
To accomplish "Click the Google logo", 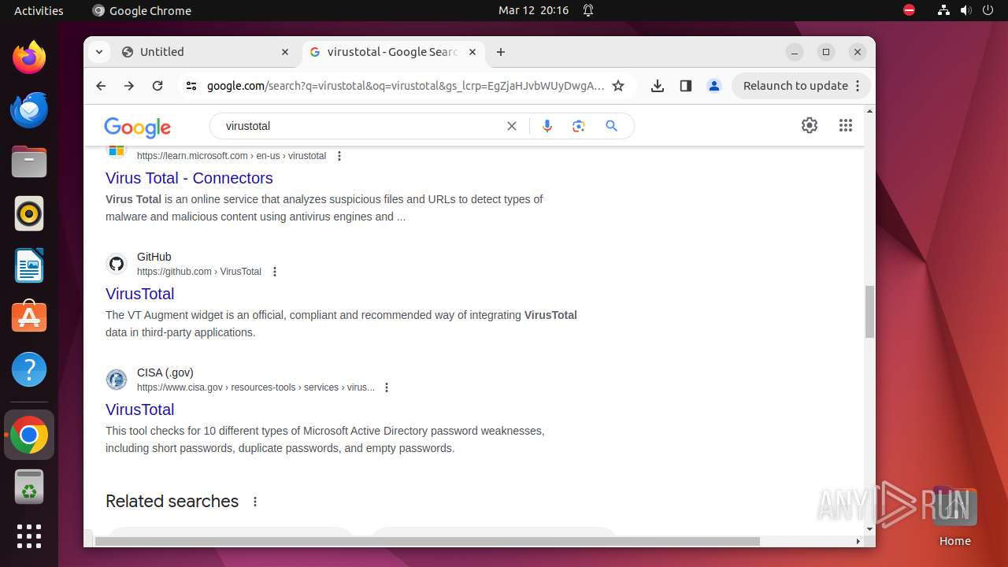I will click(137, 127).
